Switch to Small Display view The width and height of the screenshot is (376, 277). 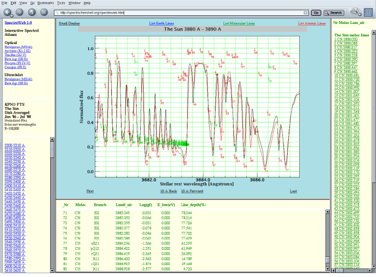[x=69, y=24]
